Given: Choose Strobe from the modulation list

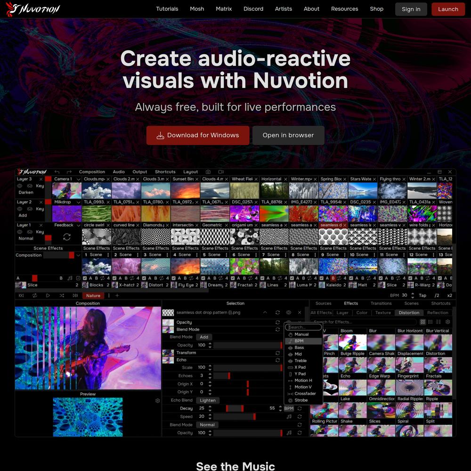Looking at the screenshot, I should point(303,400).
